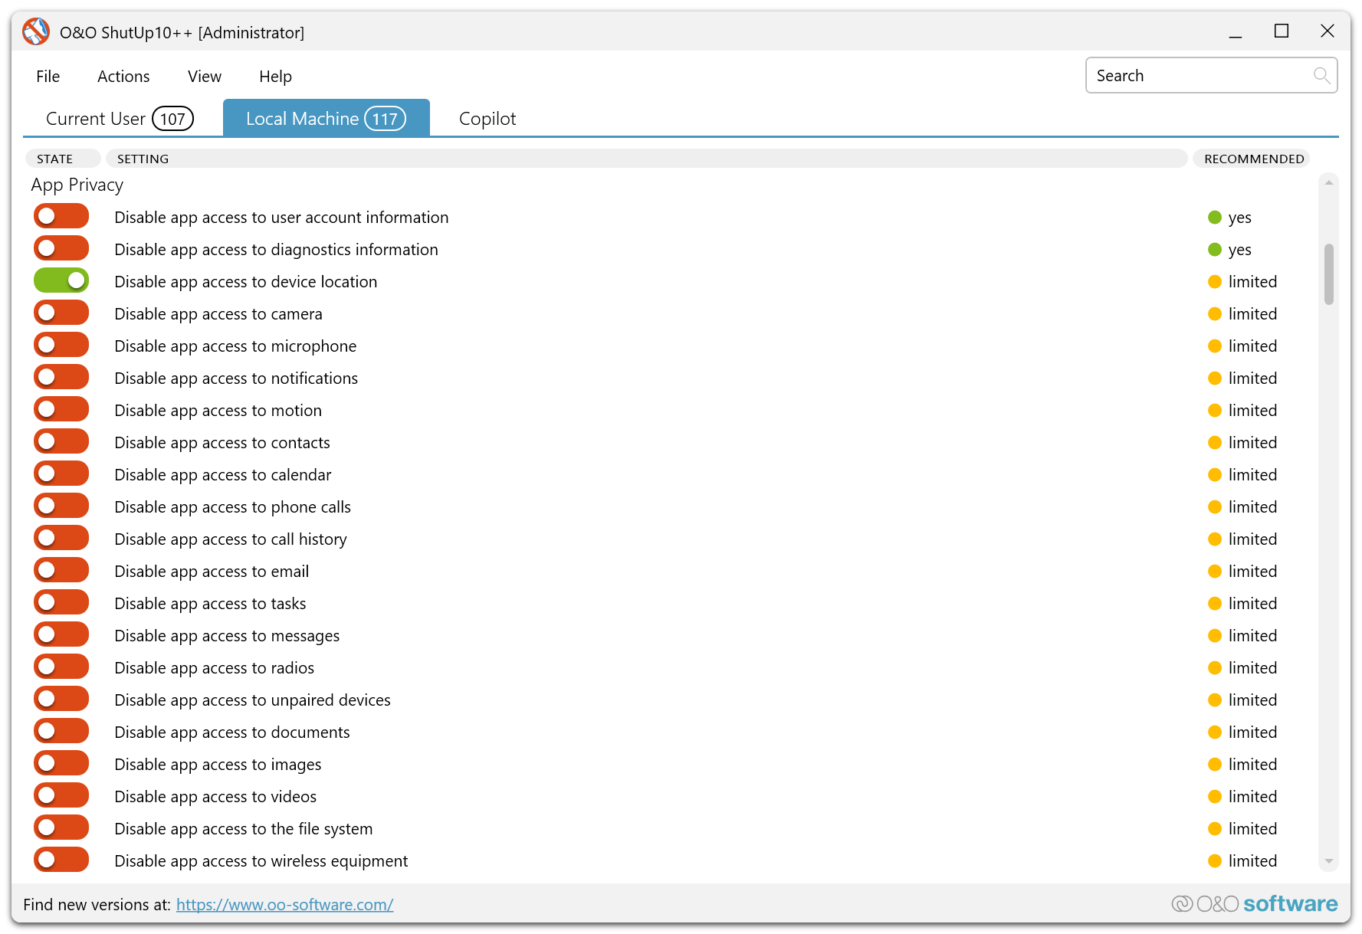Click green recommendation dot for user account information
Screen dimensions: 1362x934
[x=1214, y=218]
